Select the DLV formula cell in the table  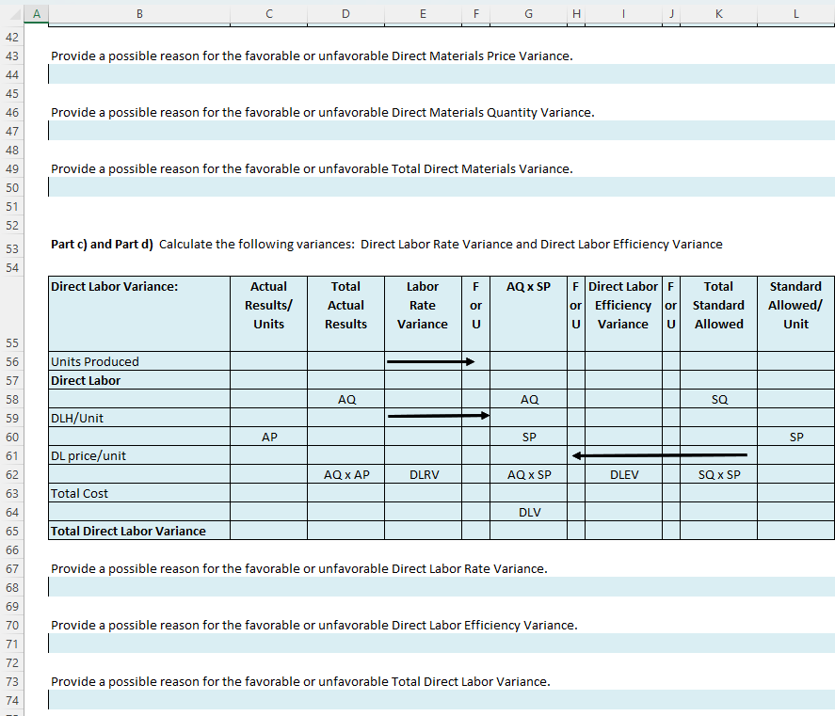528,512
